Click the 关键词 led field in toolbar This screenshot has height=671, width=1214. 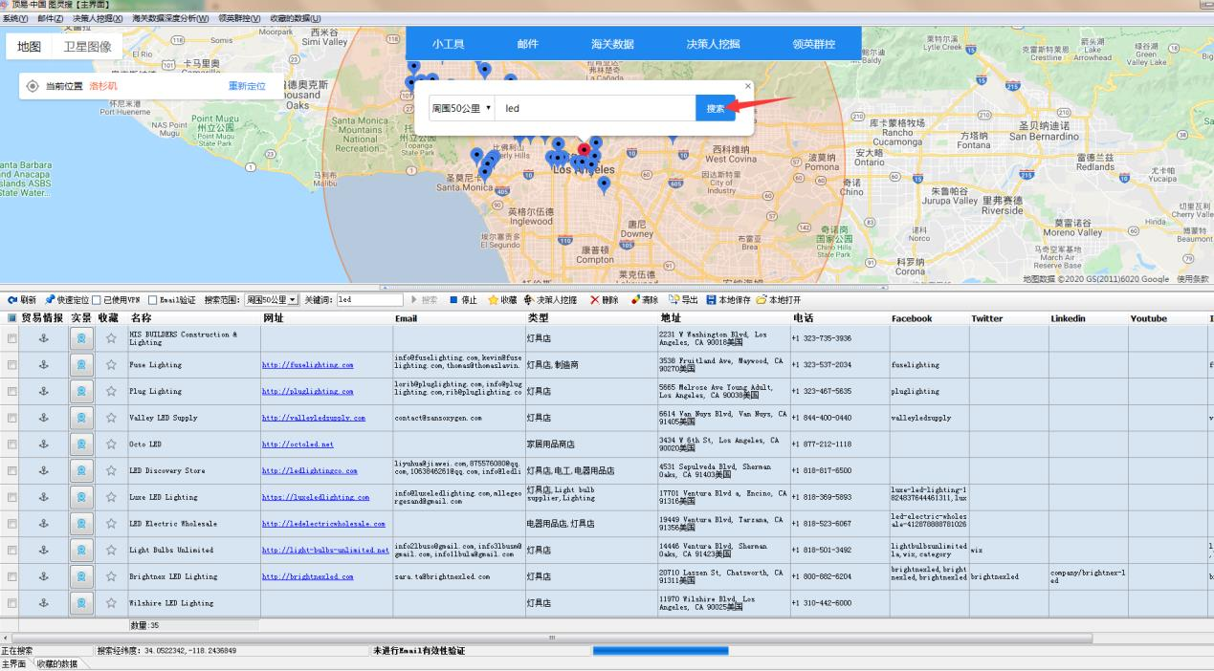368,299
